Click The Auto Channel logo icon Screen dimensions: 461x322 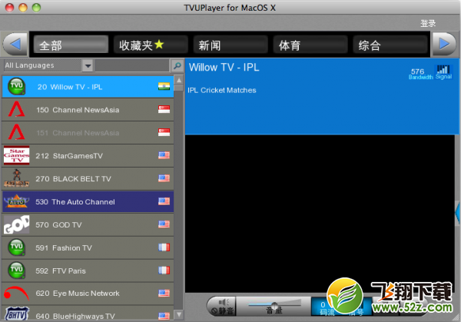pos(16,201)
